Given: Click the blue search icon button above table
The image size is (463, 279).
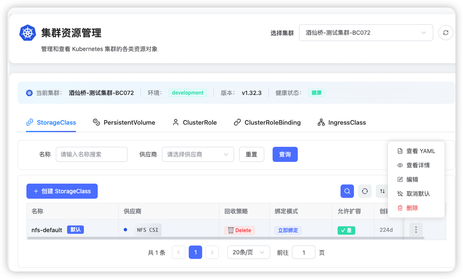Looking at the screenshot, I should pyautogui.click(x=347, y=191).
